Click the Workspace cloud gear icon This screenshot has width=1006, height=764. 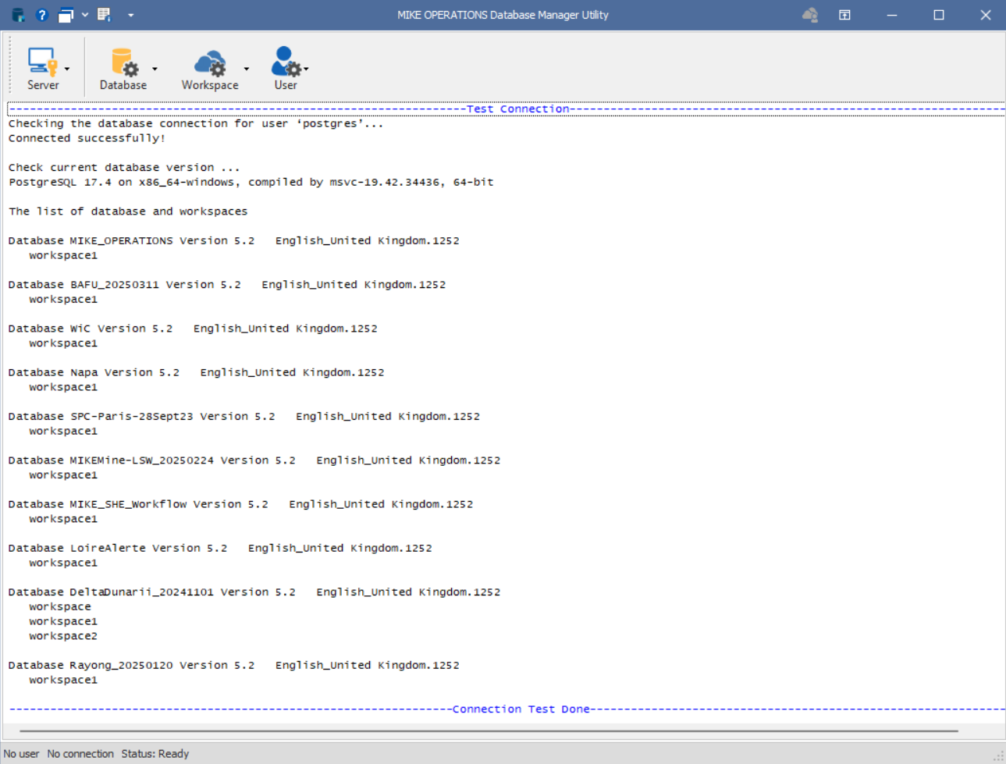tap(210, 62)
